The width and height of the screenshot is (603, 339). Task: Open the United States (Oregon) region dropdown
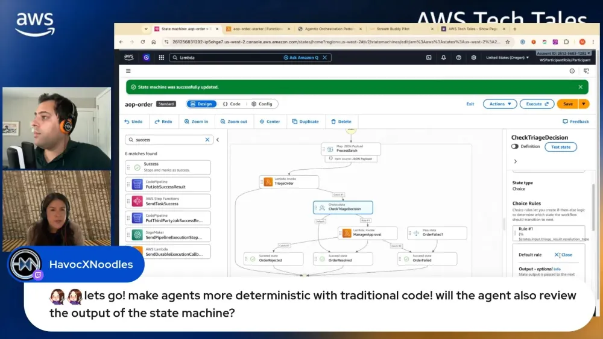click(x=507, y=58)
